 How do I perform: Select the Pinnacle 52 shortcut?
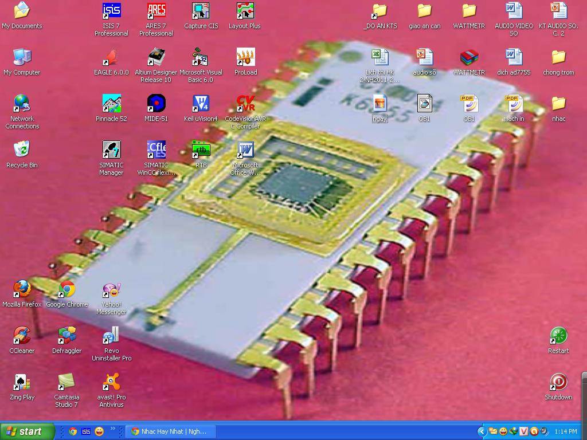point(111,103)
